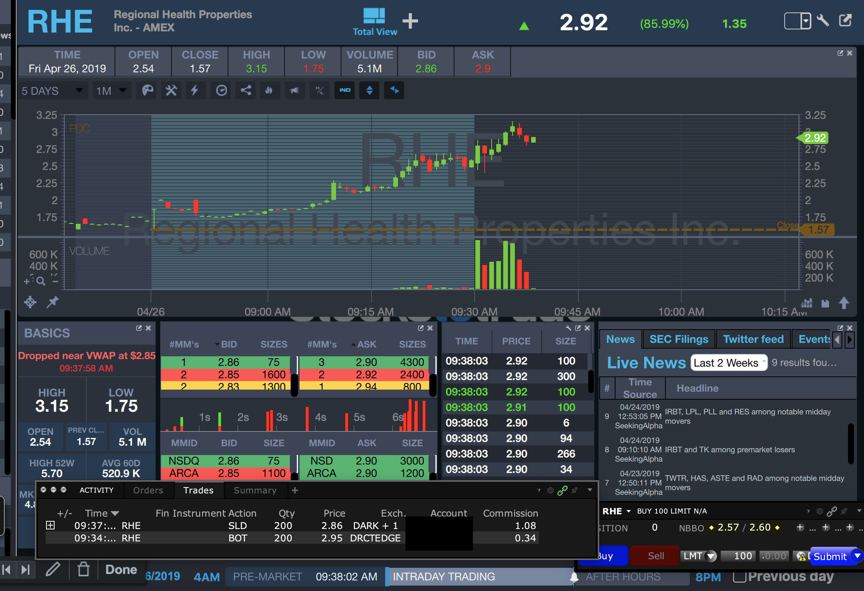The height and width of the screenshot is (591, 864).
Task: Click the lightning bolt chart icon
Action: click(195, 91)
